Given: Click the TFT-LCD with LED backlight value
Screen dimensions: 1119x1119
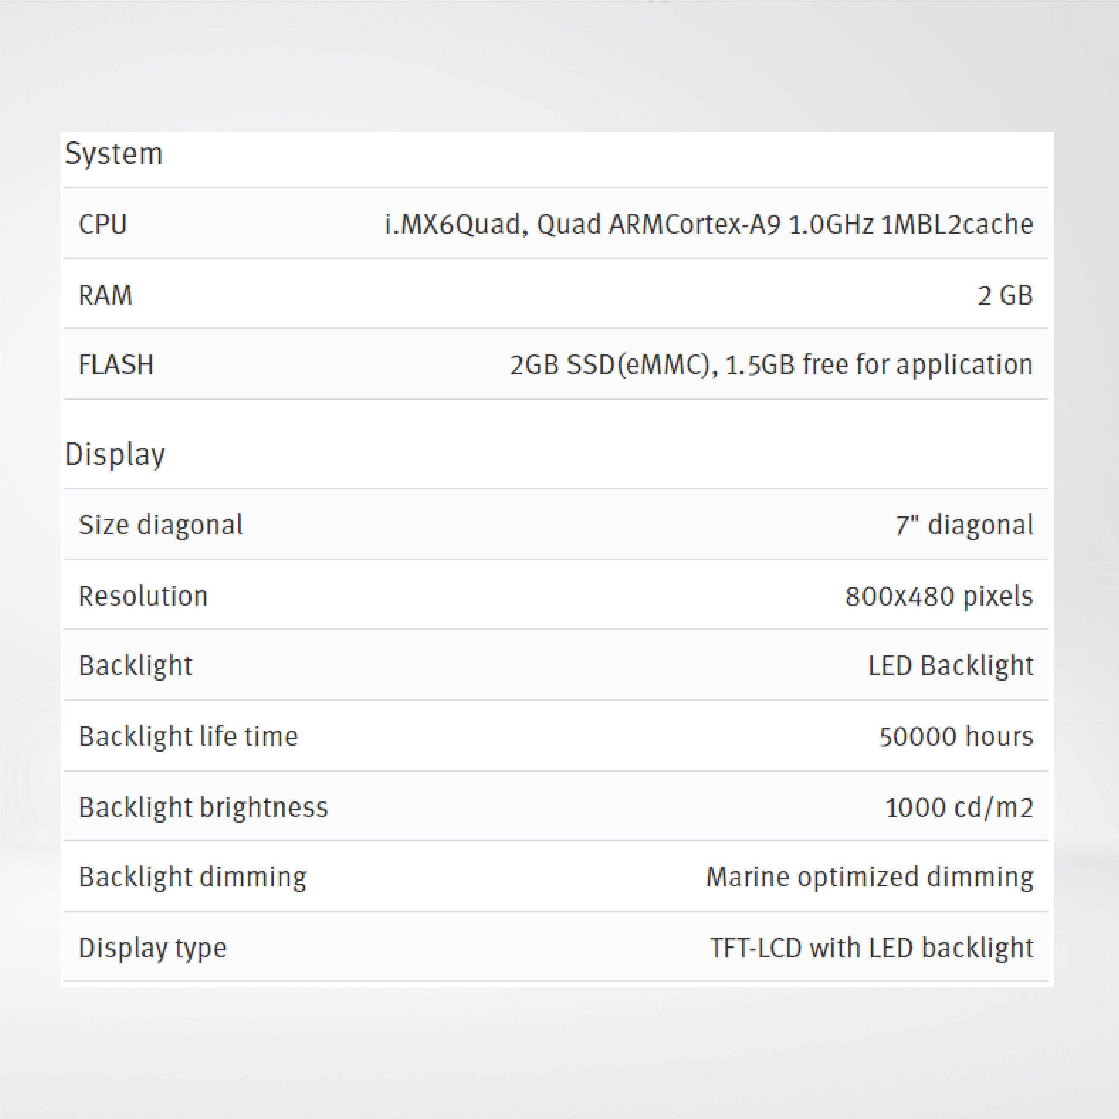Looking at the screenshot, I should (872, 948).
